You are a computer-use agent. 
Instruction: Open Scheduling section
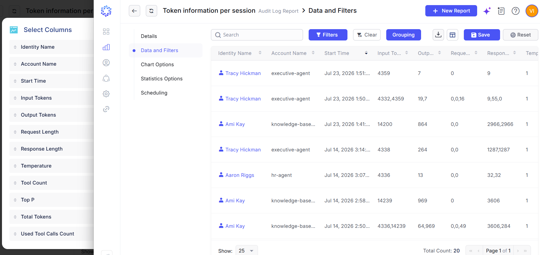point(154,93)
